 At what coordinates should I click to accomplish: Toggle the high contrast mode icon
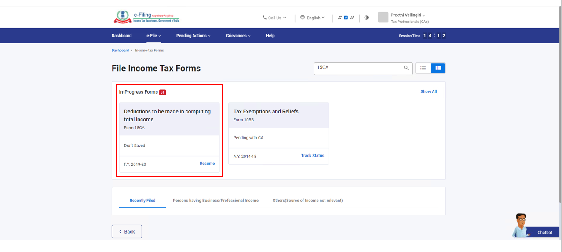tap(366, 18)
